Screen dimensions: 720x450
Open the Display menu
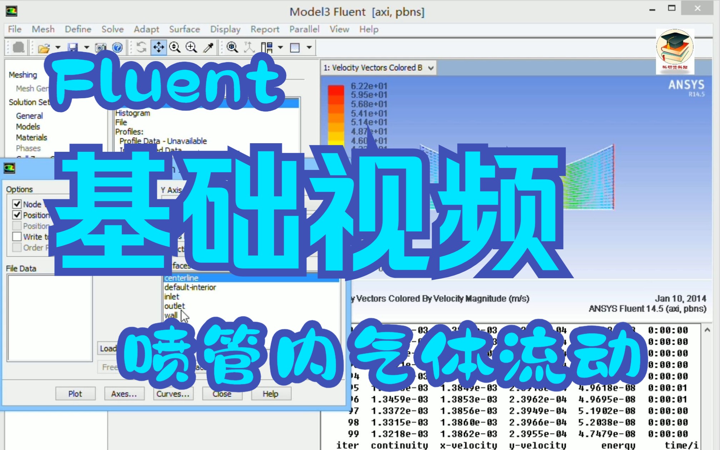point(225,29)
